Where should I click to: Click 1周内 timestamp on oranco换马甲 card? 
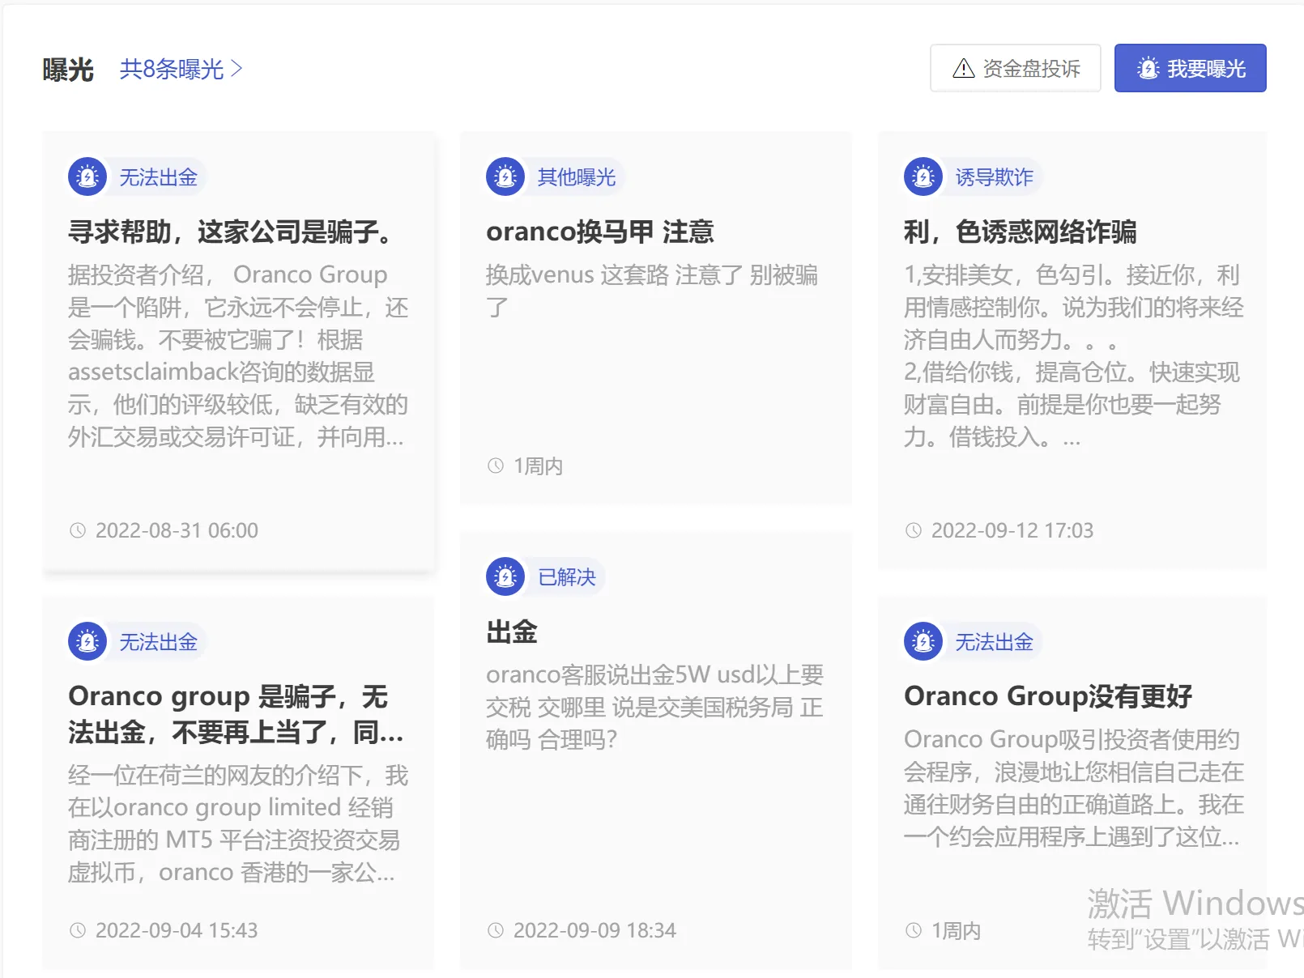pos(538,466)
